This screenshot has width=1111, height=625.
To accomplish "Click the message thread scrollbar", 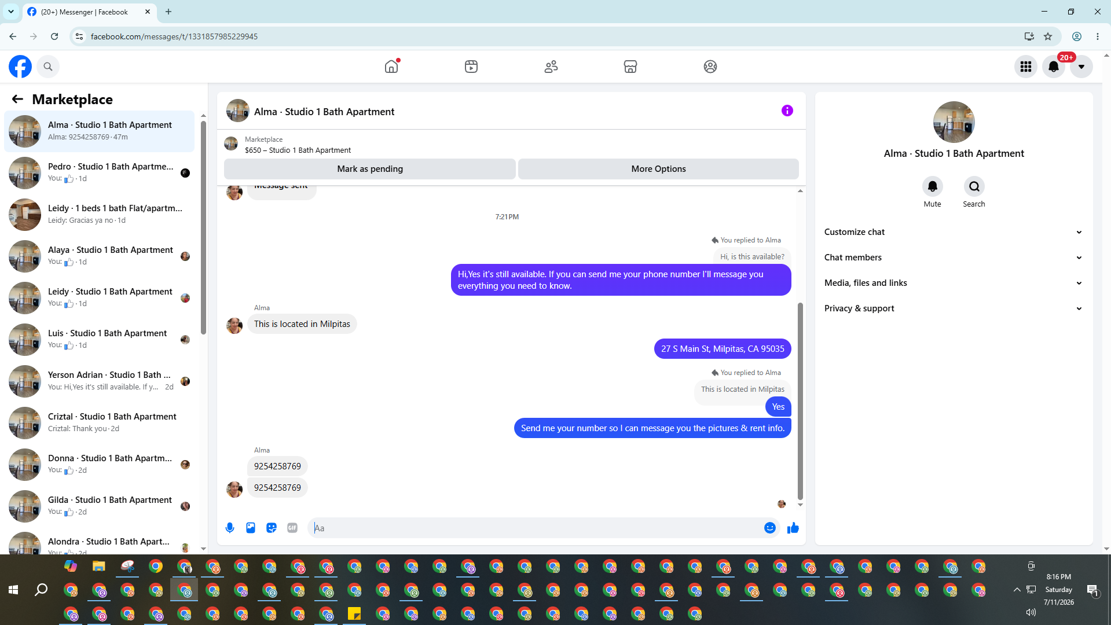I will (x=800, y=400).
